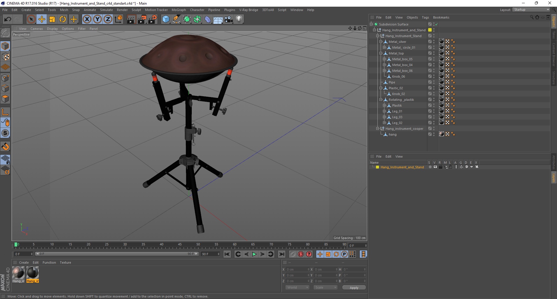Toggle layer Solo dot for Hang_Instrument_and_Stand
Viewport: 557px width, 299px height.
pos(430,167)
